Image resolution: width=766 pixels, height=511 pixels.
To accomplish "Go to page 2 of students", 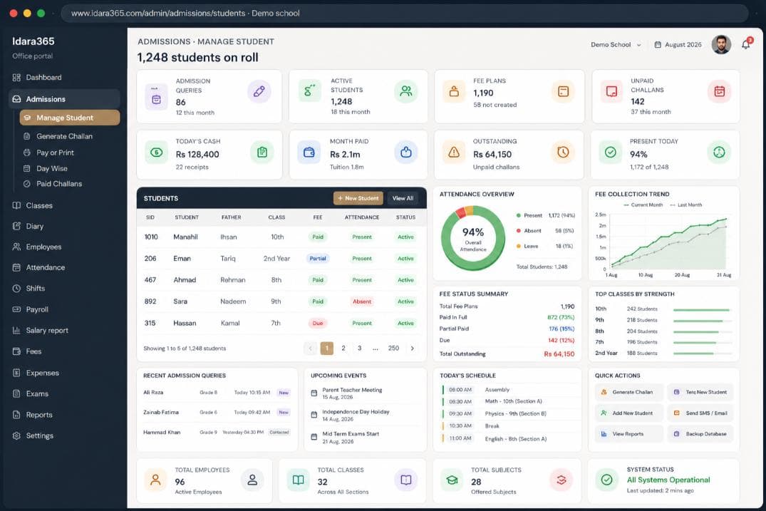I will 343,349.
